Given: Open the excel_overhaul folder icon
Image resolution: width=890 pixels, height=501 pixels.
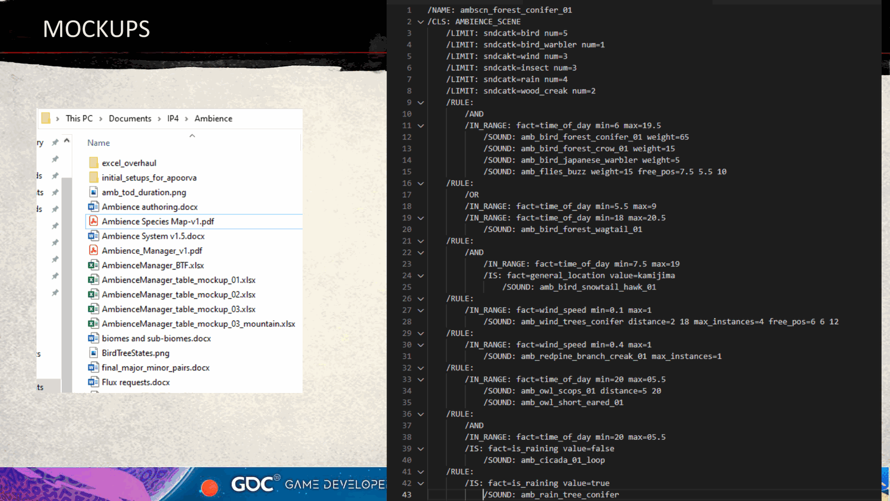Looking at the screenshot, I should pyautogui.click(x=93, y=163).
